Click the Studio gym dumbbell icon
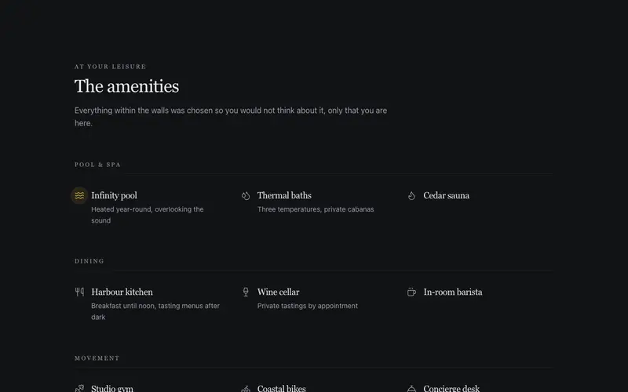 click(79, 388)
